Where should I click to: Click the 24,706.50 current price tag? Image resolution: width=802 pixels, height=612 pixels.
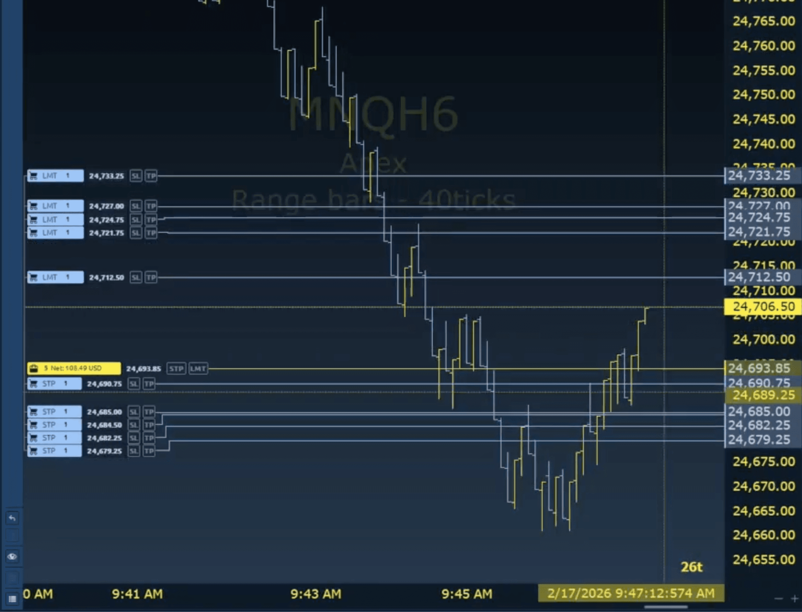click(763, 307)
